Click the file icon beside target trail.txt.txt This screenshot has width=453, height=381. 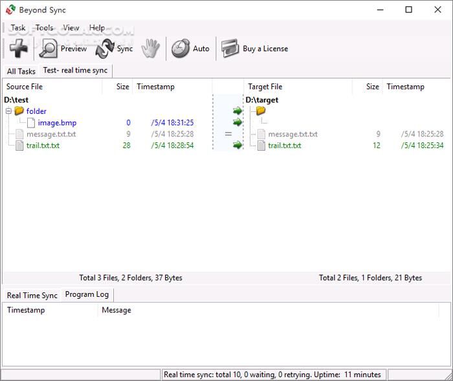tap(261, 146)
